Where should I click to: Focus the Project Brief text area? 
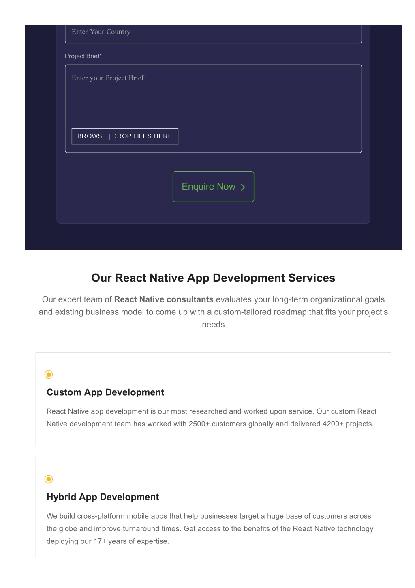pyautogui.click(x=213, y=108)
